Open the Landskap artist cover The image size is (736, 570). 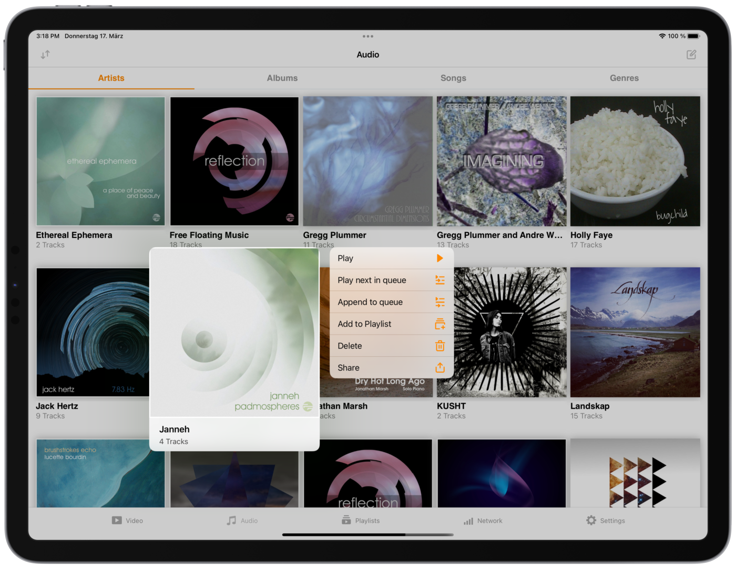635,332
